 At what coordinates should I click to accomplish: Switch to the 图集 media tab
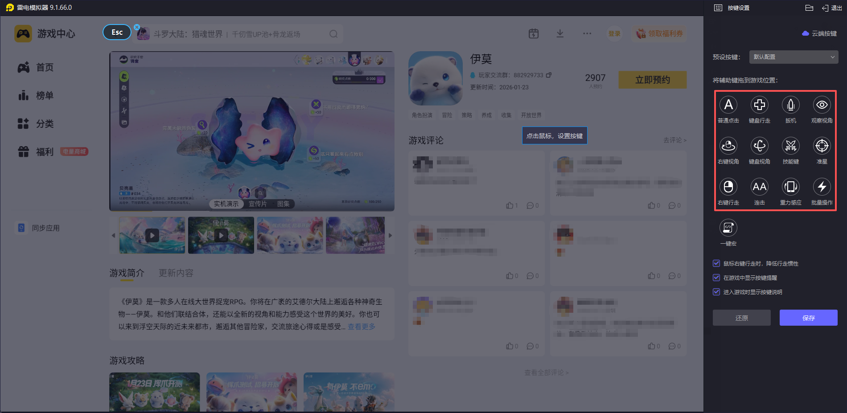pos(283,204)
